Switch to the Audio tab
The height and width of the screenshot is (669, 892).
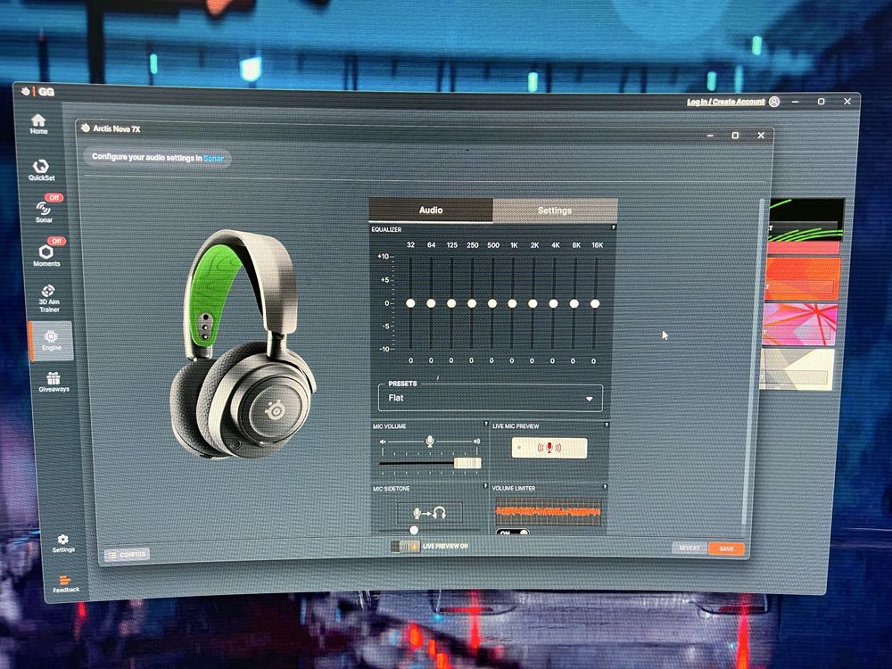point(431,210)
